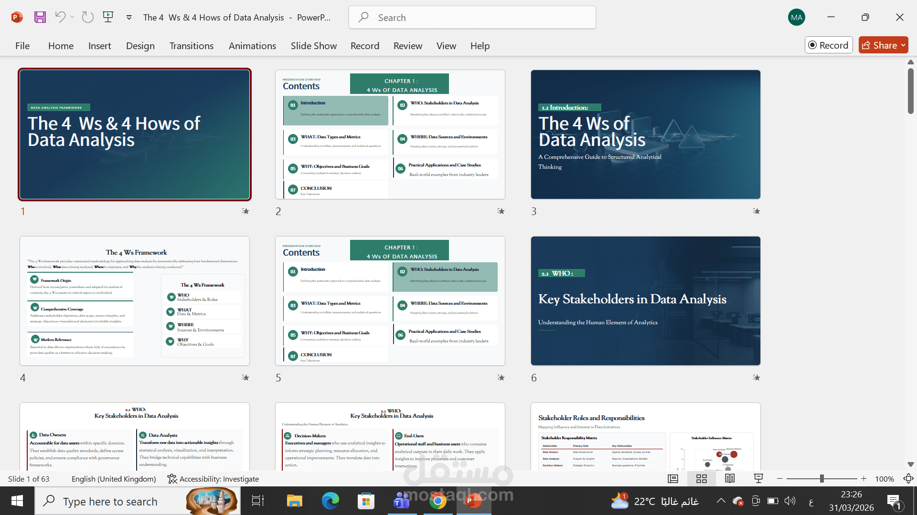Image resolution: width=917 pixels, height=515 pixels.
Task: Select slide 6 Key Stakeholders thumbnail
Action: click(645, 301)
